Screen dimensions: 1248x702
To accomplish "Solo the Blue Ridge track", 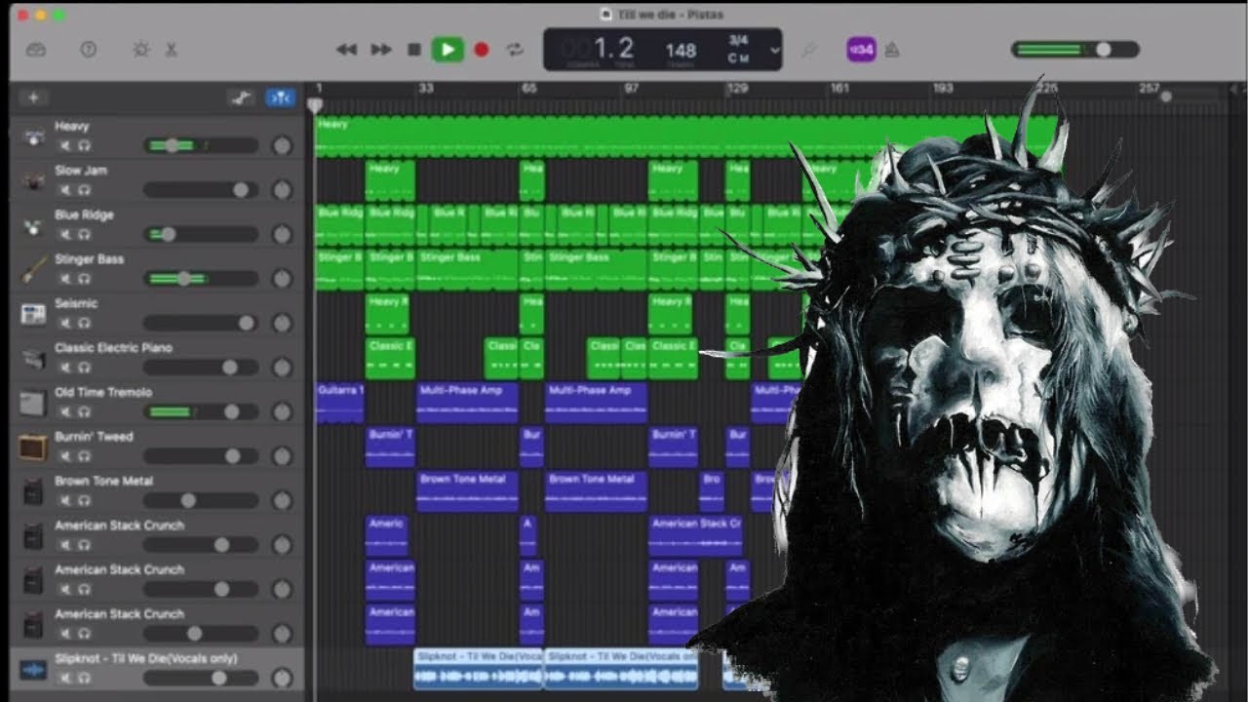I will click(85, 234).
